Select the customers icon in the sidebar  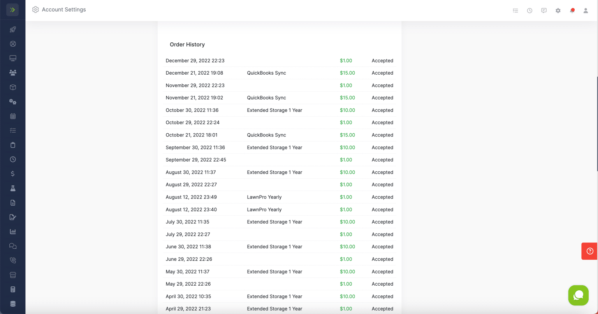click(x=12, y=72)
